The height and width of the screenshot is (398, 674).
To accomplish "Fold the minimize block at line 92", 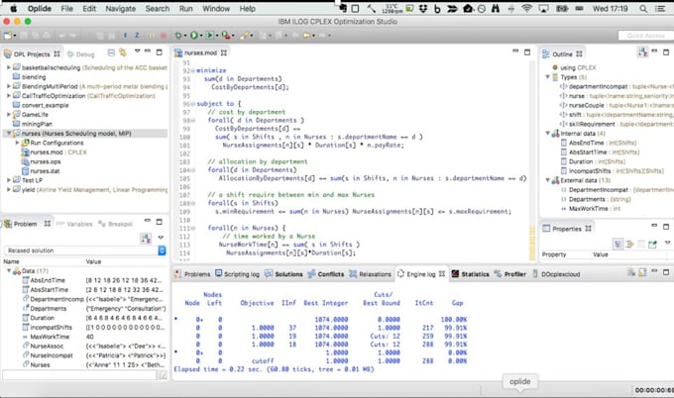I will click(193, 70).
